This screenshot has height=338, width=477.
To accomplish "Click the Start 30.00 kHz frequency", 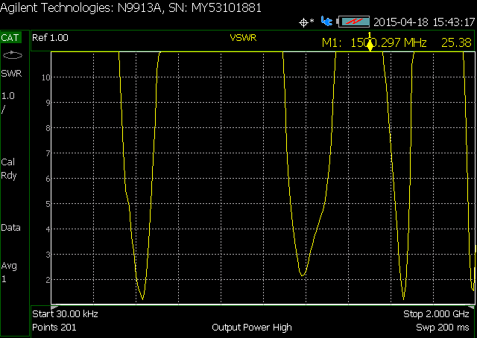I will click(66, 314).
